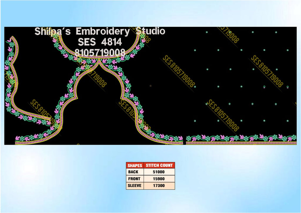The height and width of the screenshot is (213, 301).
Task: Click the 17300 stitch count cell
Action: coord(159,186)
